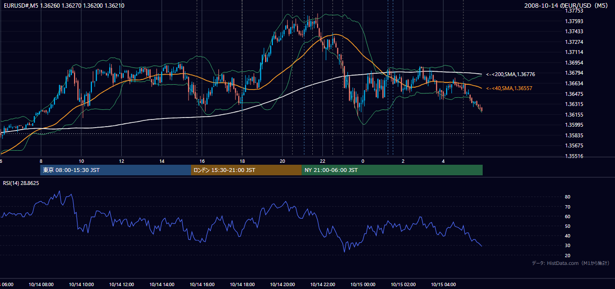Click the 10/14 12:00 time label
Viewport: 615px width, 289px height.
121,285
